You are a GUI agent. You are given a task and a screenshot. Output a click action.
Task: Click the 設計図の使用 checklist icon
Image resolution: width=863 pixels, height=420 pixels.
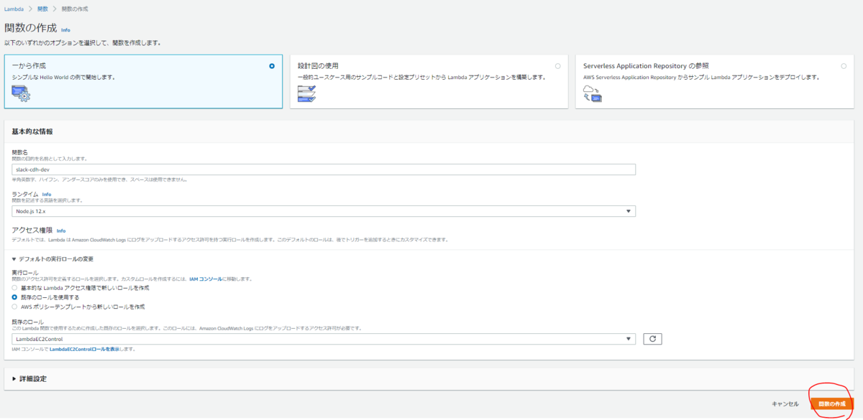pyautogui.click(x=306, y=93)
